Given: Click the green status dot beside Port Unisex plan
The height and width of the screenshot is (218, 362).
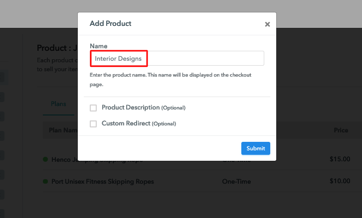Looking at the screenshot, I should click(45, 181).
